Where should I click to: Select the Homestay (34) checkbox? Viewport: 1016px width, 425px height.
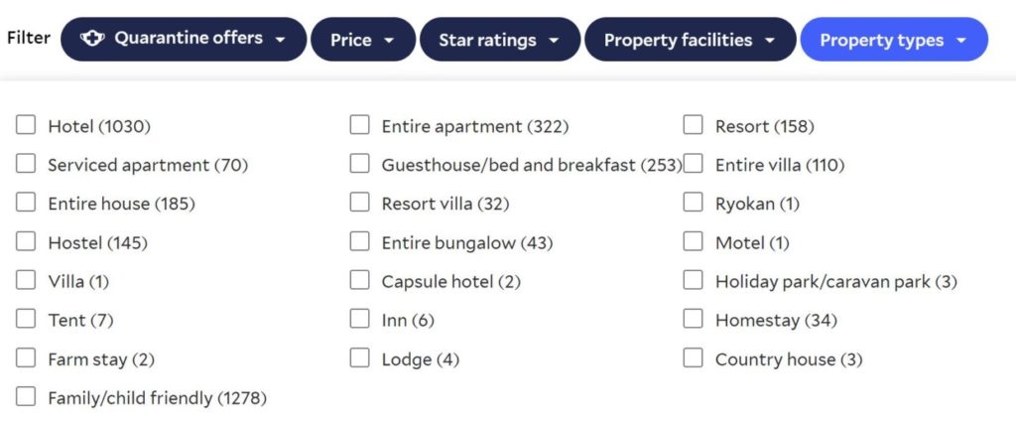[694, 319]
